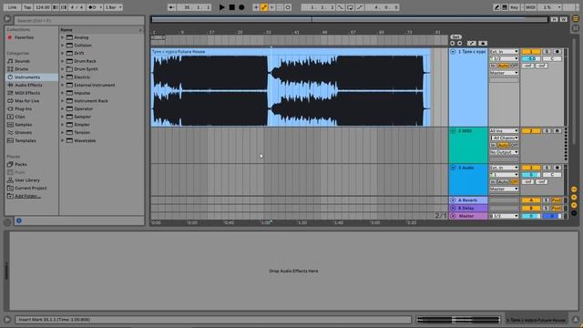The height and width of the screenshot is (328, 583).
Task: Arm track 1 for recording
Action: point(557,52)
